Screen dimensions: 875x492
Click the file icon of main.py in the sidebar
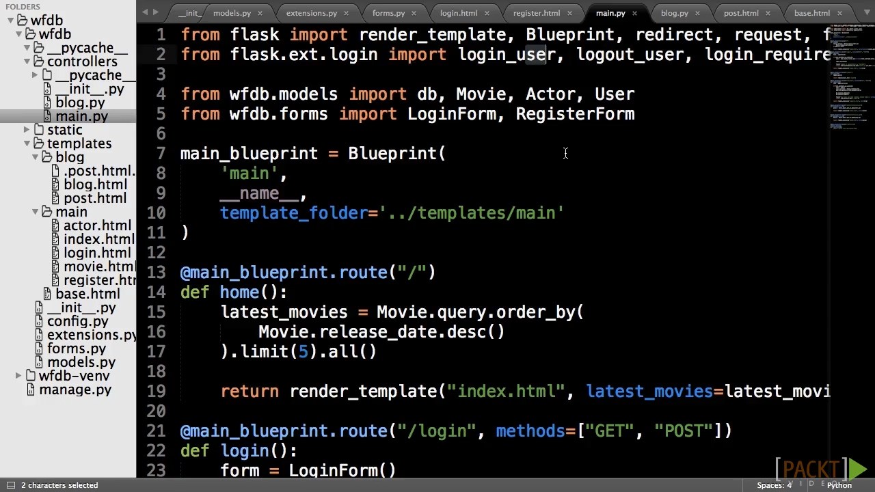(x=47, y=116)
